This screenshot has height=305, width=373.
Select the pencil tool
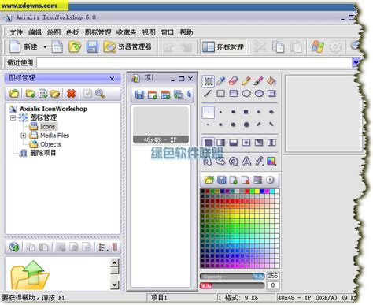[246, 81]
